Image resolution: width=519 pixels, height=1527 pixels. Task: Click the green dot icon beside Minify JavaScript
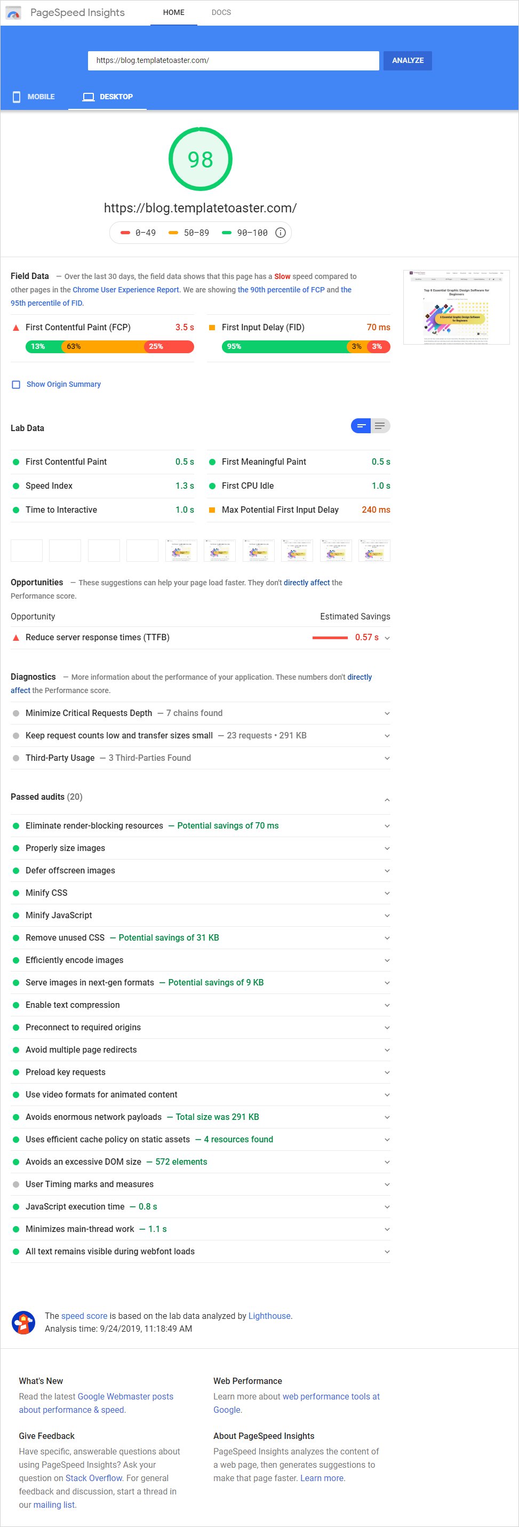coord(15,915)
